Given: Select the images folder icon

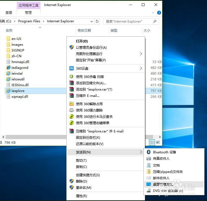Looking at the screenshot, I should [x=8, y=45].
